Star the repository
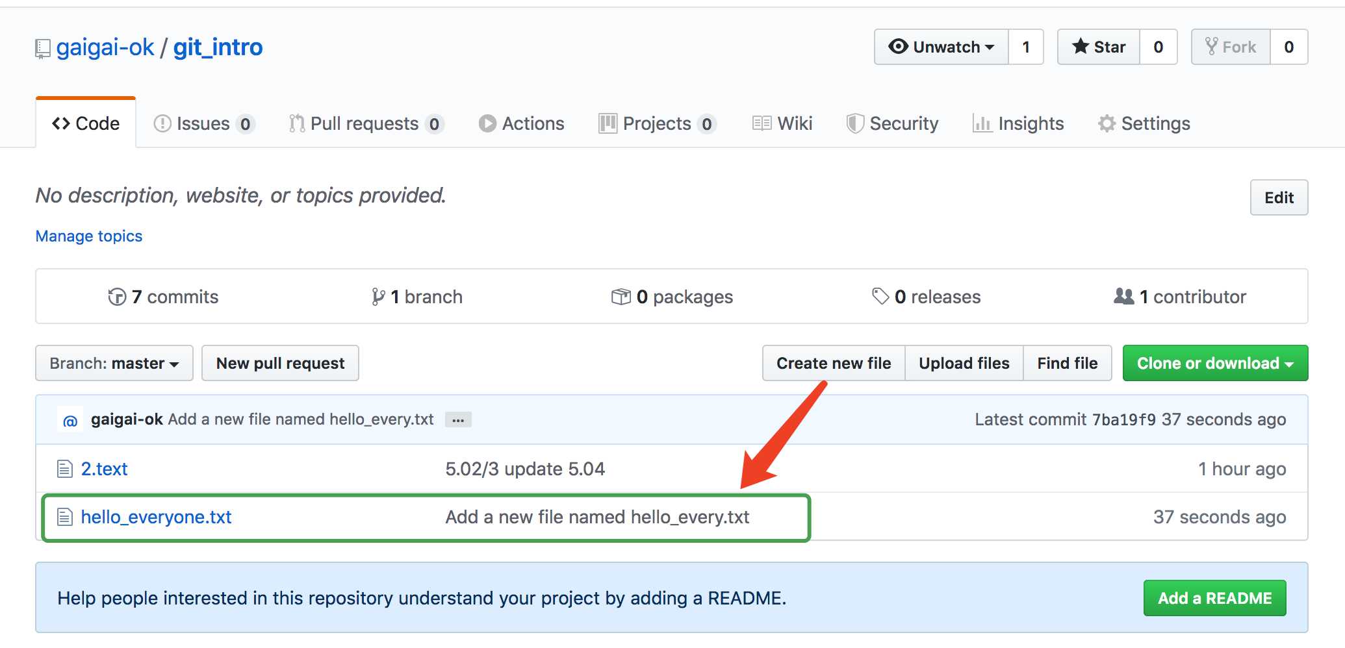1345x648 pixels. 1099,47
